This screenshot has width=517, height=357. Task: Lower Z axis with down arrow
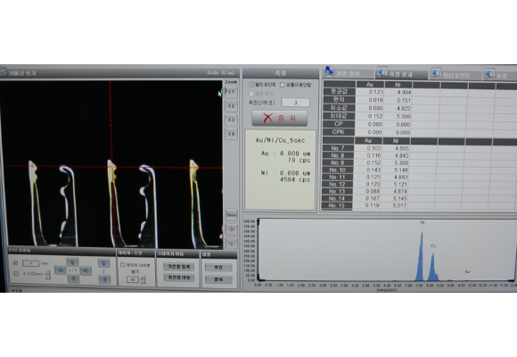coord(104,279)
